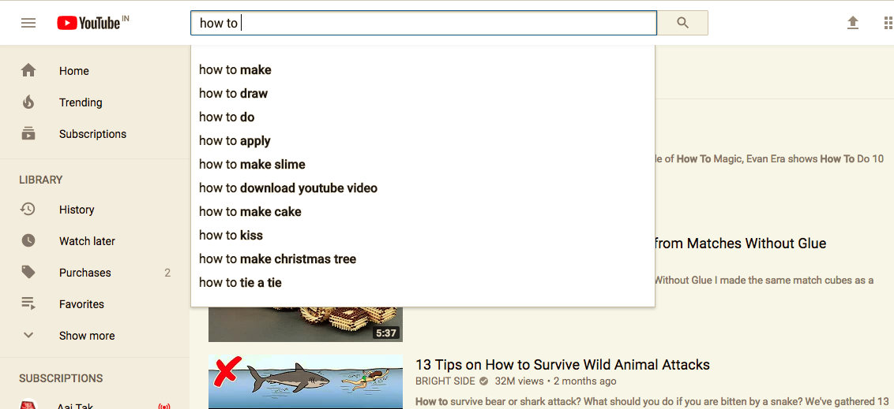Open the Subscriptions sidebar icon

(28, 134)
